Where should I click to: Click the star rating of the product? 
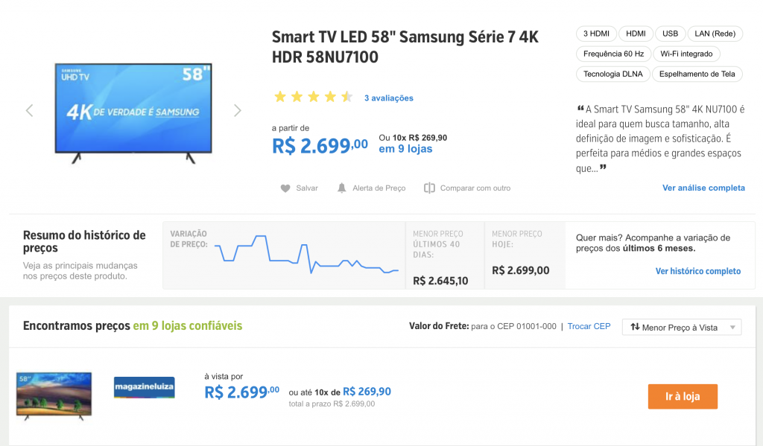(314, 97)
